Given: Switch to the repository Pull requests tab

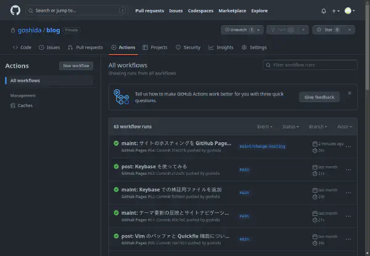Looking at the screenshot, I should tap(86, 47).
